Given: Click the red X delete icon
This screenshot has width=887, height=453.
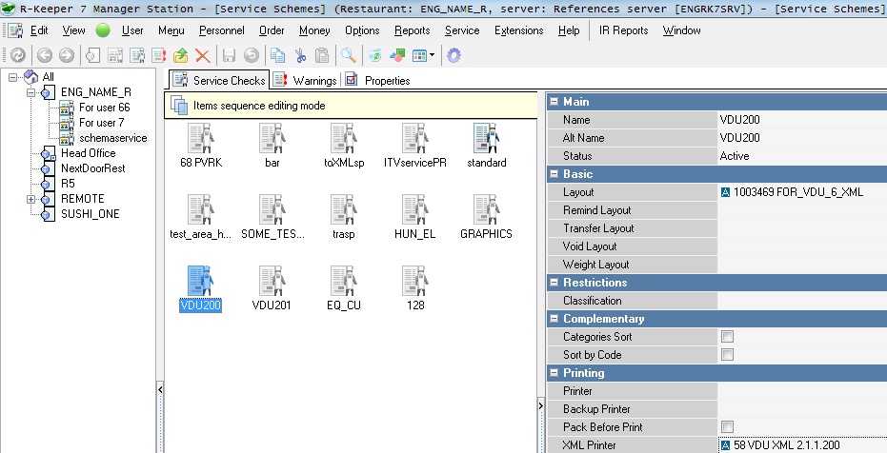Looking at the screenshot, I should click(x=203, y=55).
